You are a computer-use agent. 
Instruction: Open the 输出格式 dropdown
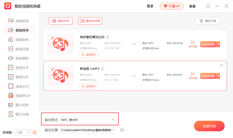point(88,120)
